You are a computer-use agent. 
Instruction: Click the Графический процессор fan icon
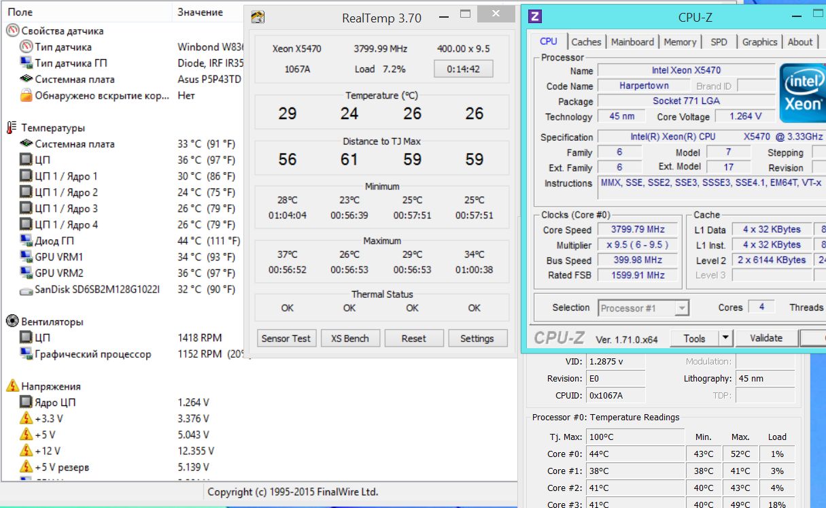(27, 354)
